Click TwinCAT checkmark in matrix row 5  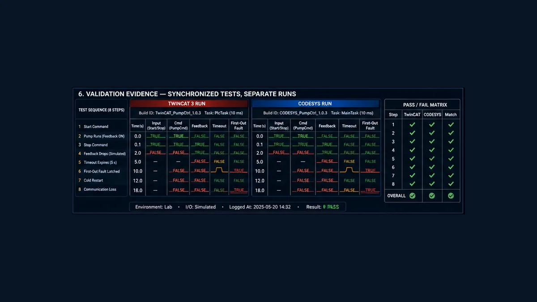click(x=412, y=159)
